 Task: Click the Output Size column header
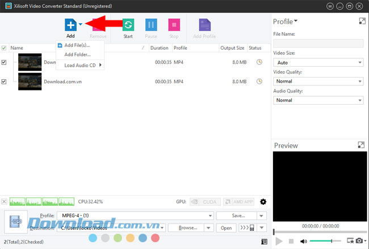click(x=232, y=48)
